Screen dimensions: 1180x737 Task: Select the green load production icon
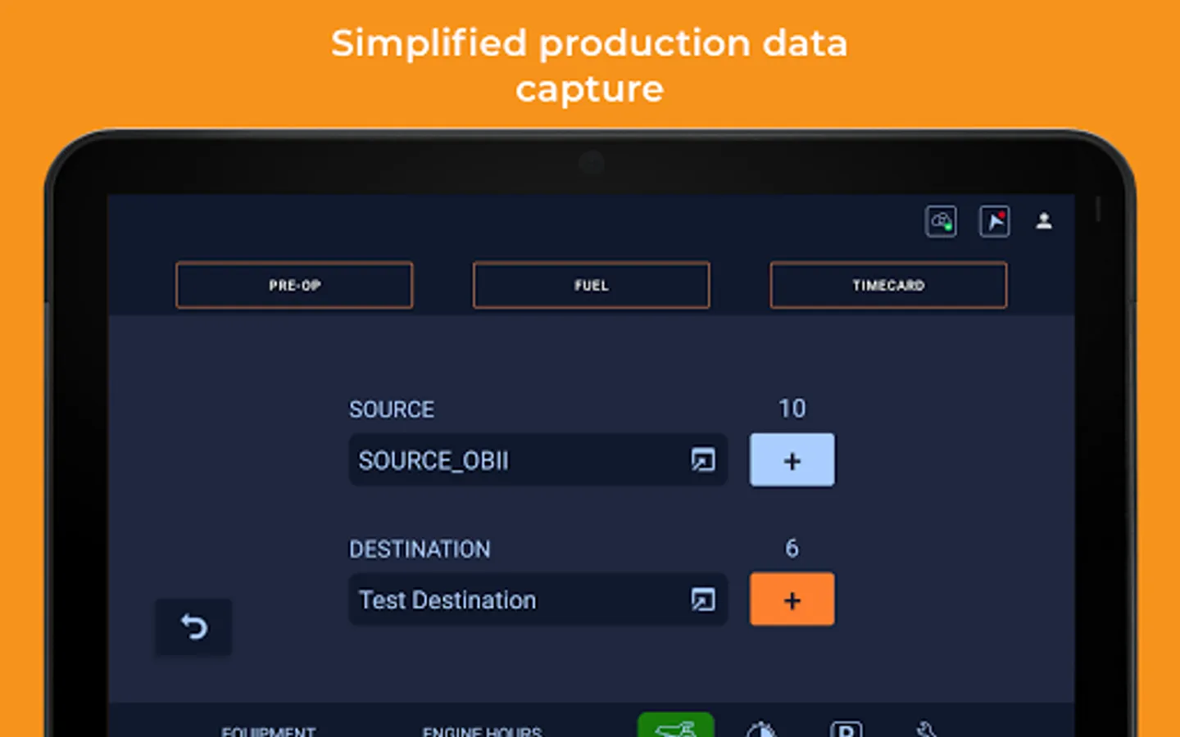click(676, 726)
